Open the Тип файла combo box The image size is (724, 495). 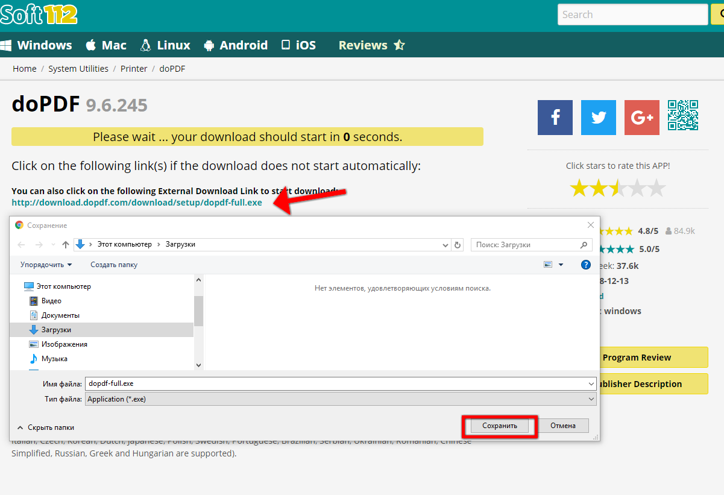point(341,399)
